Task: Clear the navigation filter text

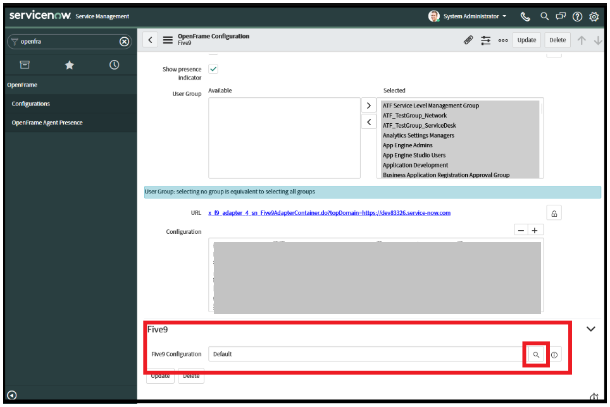Action: click(124, 42)
